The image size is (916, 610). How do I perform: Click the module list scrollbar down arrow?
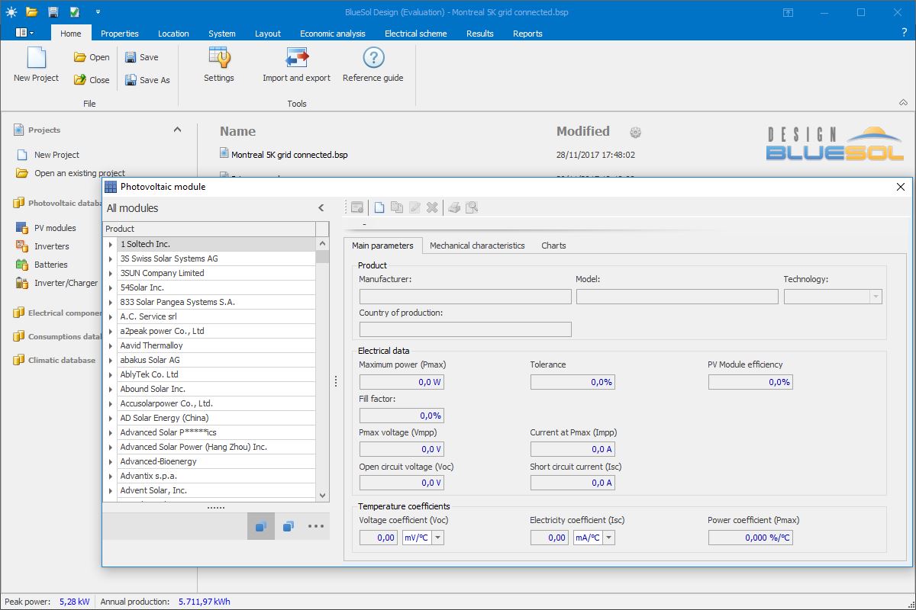coord(322,495)
